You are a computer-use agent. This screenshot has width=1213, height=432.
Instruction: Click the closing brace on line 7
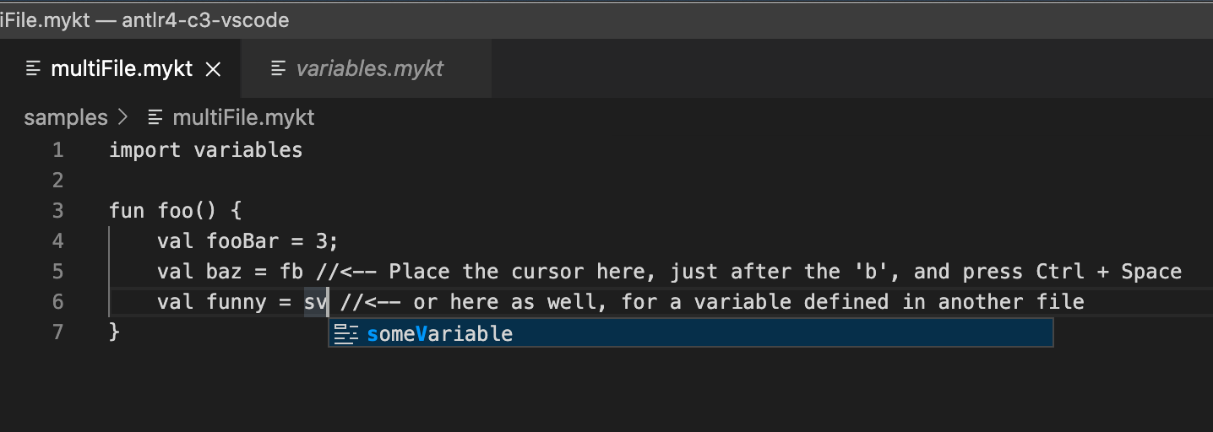115,332
